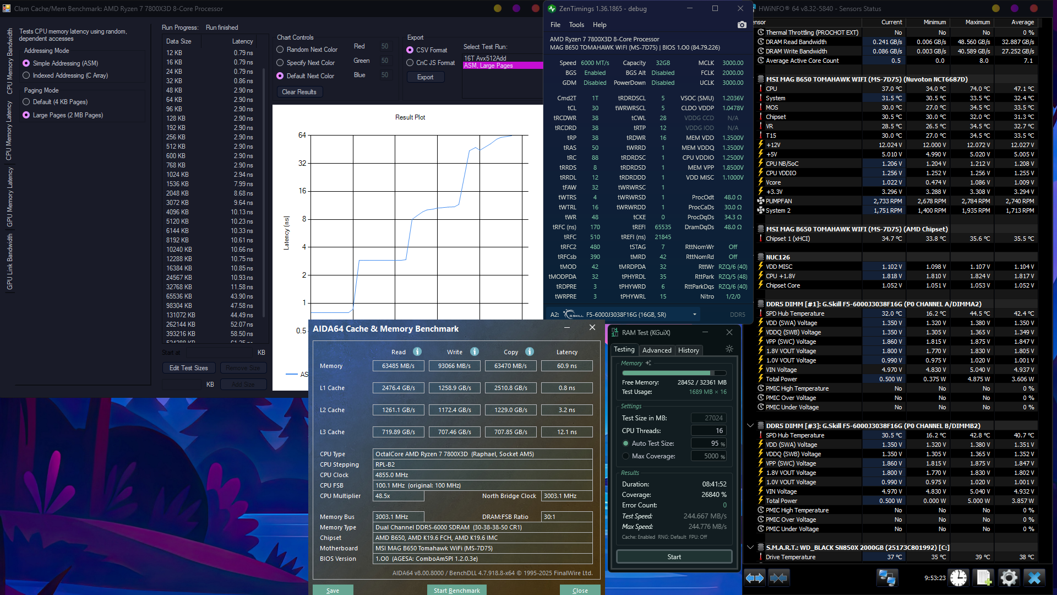Select Indexed Addressing (C Array) option
1057x595 pixels.
(26, 75)
